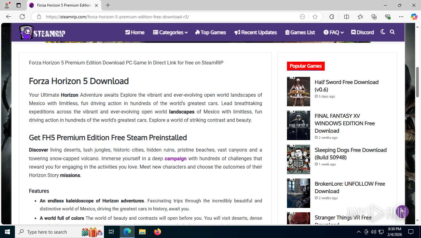Open browser extensions icon
Viewport: 421px width, 238px height.
pos(332,17)
